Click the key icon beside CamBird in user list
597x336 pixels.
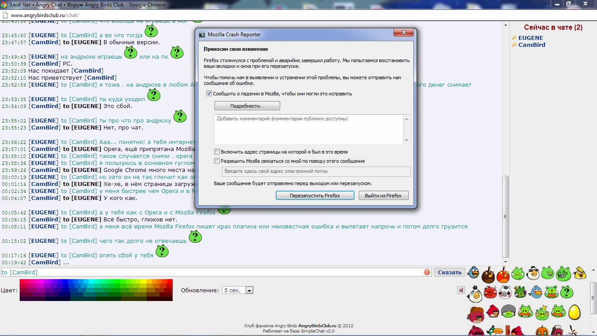(514, 45)
